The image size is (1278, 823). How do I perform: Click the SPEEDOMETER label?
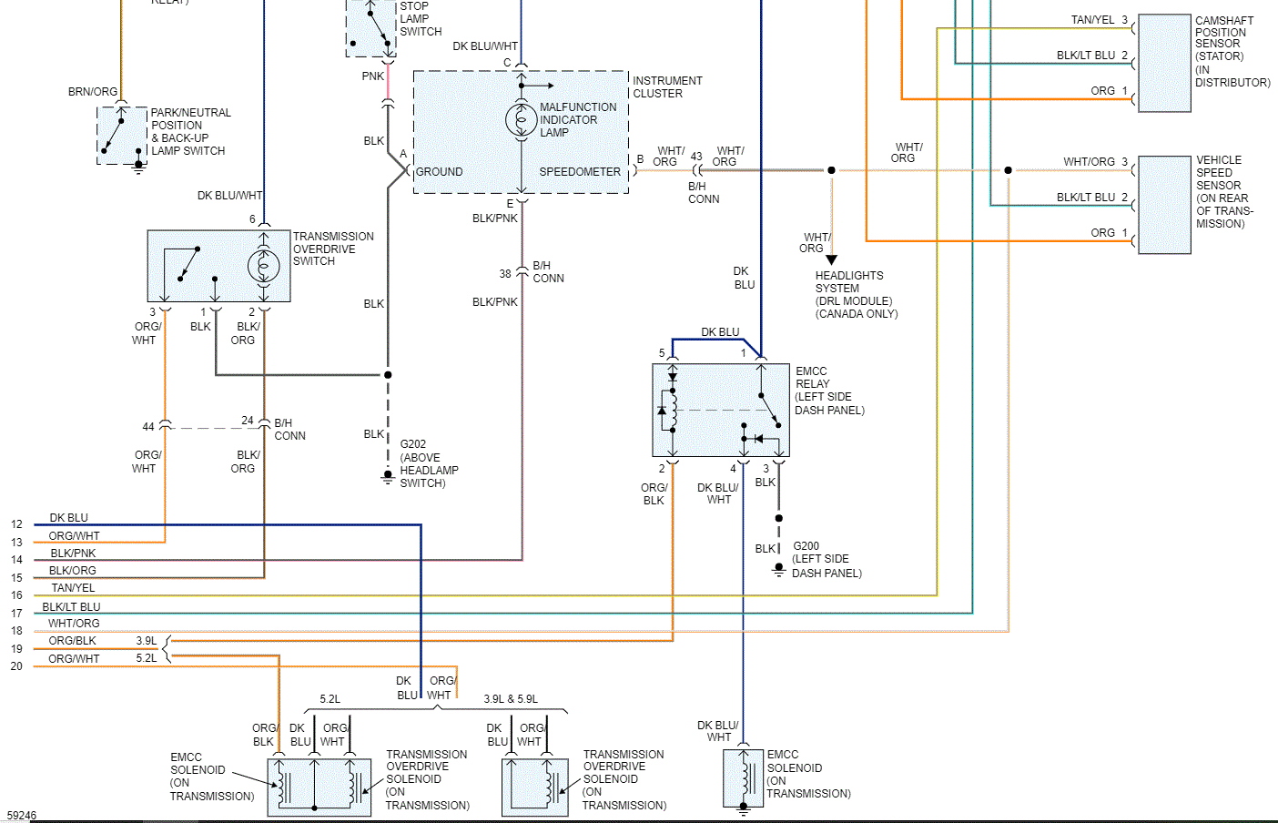[x=580, y=172]
